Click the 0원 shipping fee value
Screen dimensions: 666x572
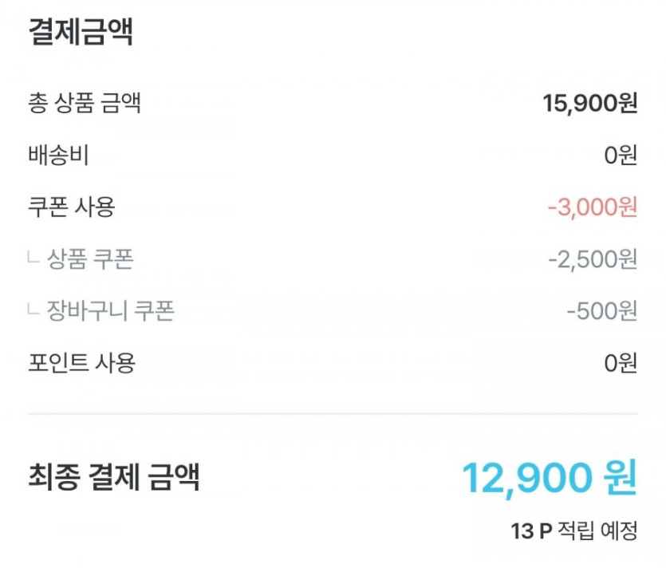621,155
